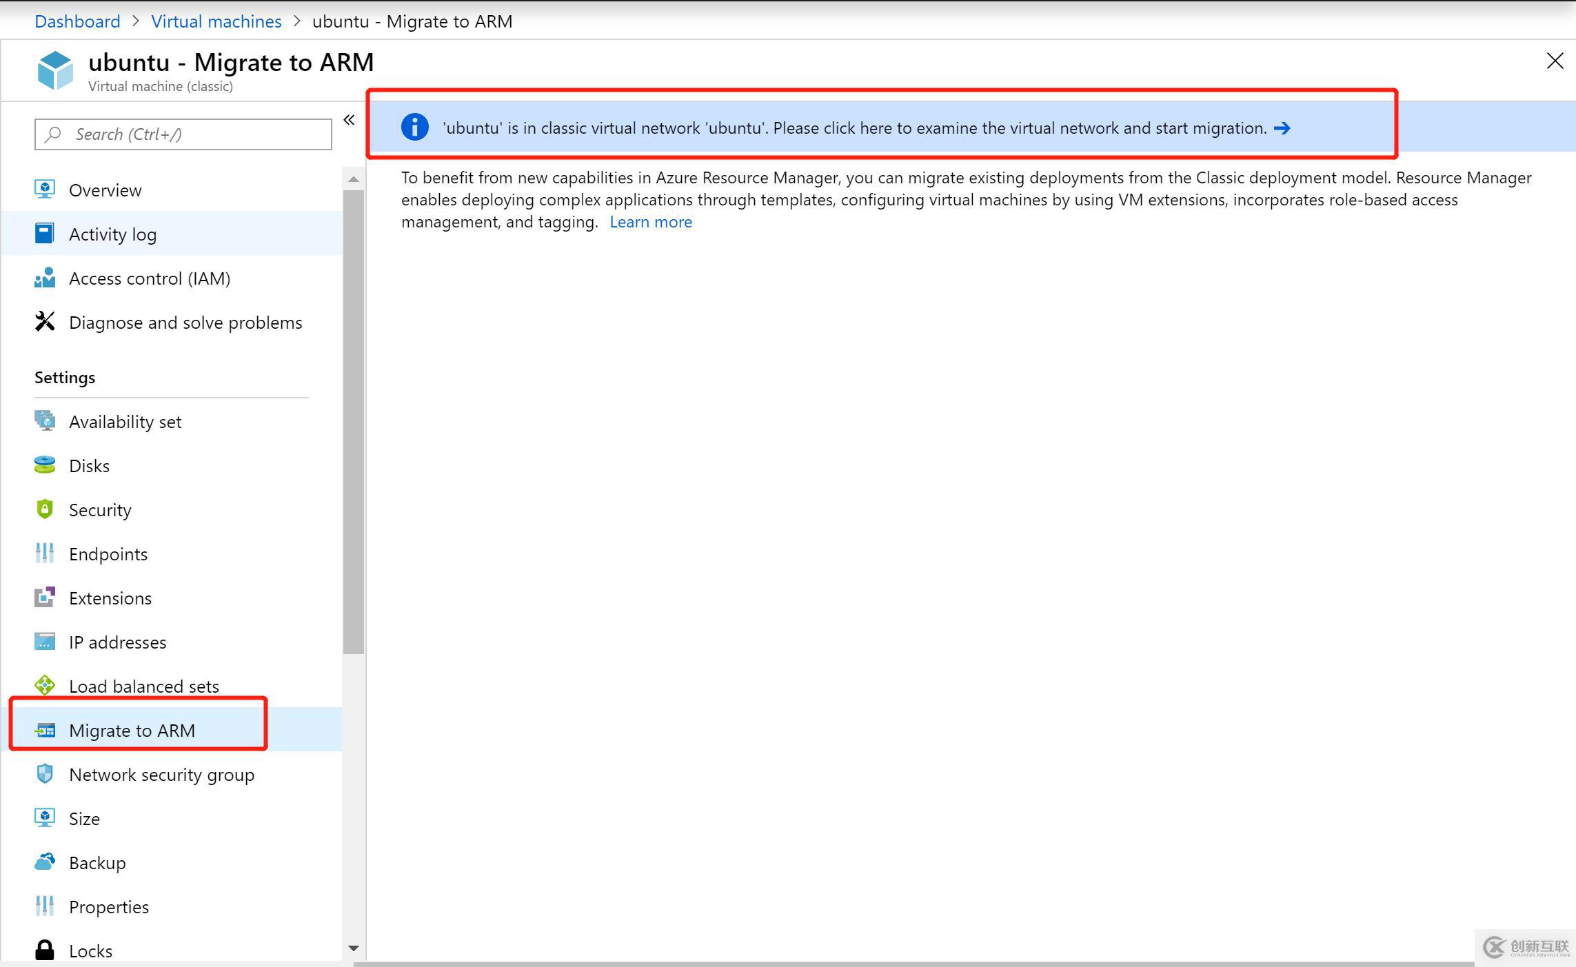This screenshot has width=1576, height=967.
Task: Open the Overview menu item
Action: [105, 189]
